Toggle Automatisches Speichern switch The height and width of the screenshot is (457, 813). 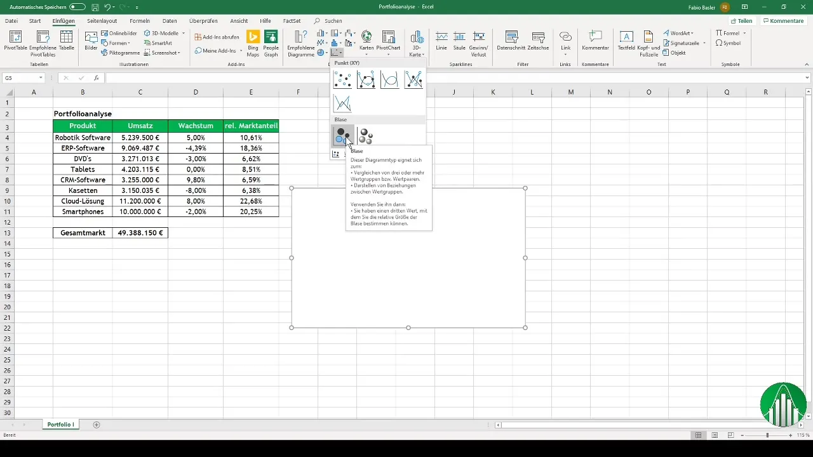click(77, 7)
